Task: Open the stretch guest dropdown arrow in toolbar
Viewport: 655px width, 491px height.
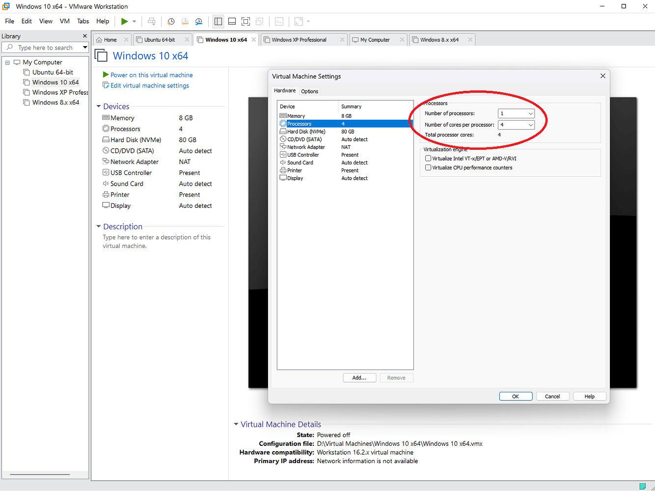Action: [x=308, y=21]
